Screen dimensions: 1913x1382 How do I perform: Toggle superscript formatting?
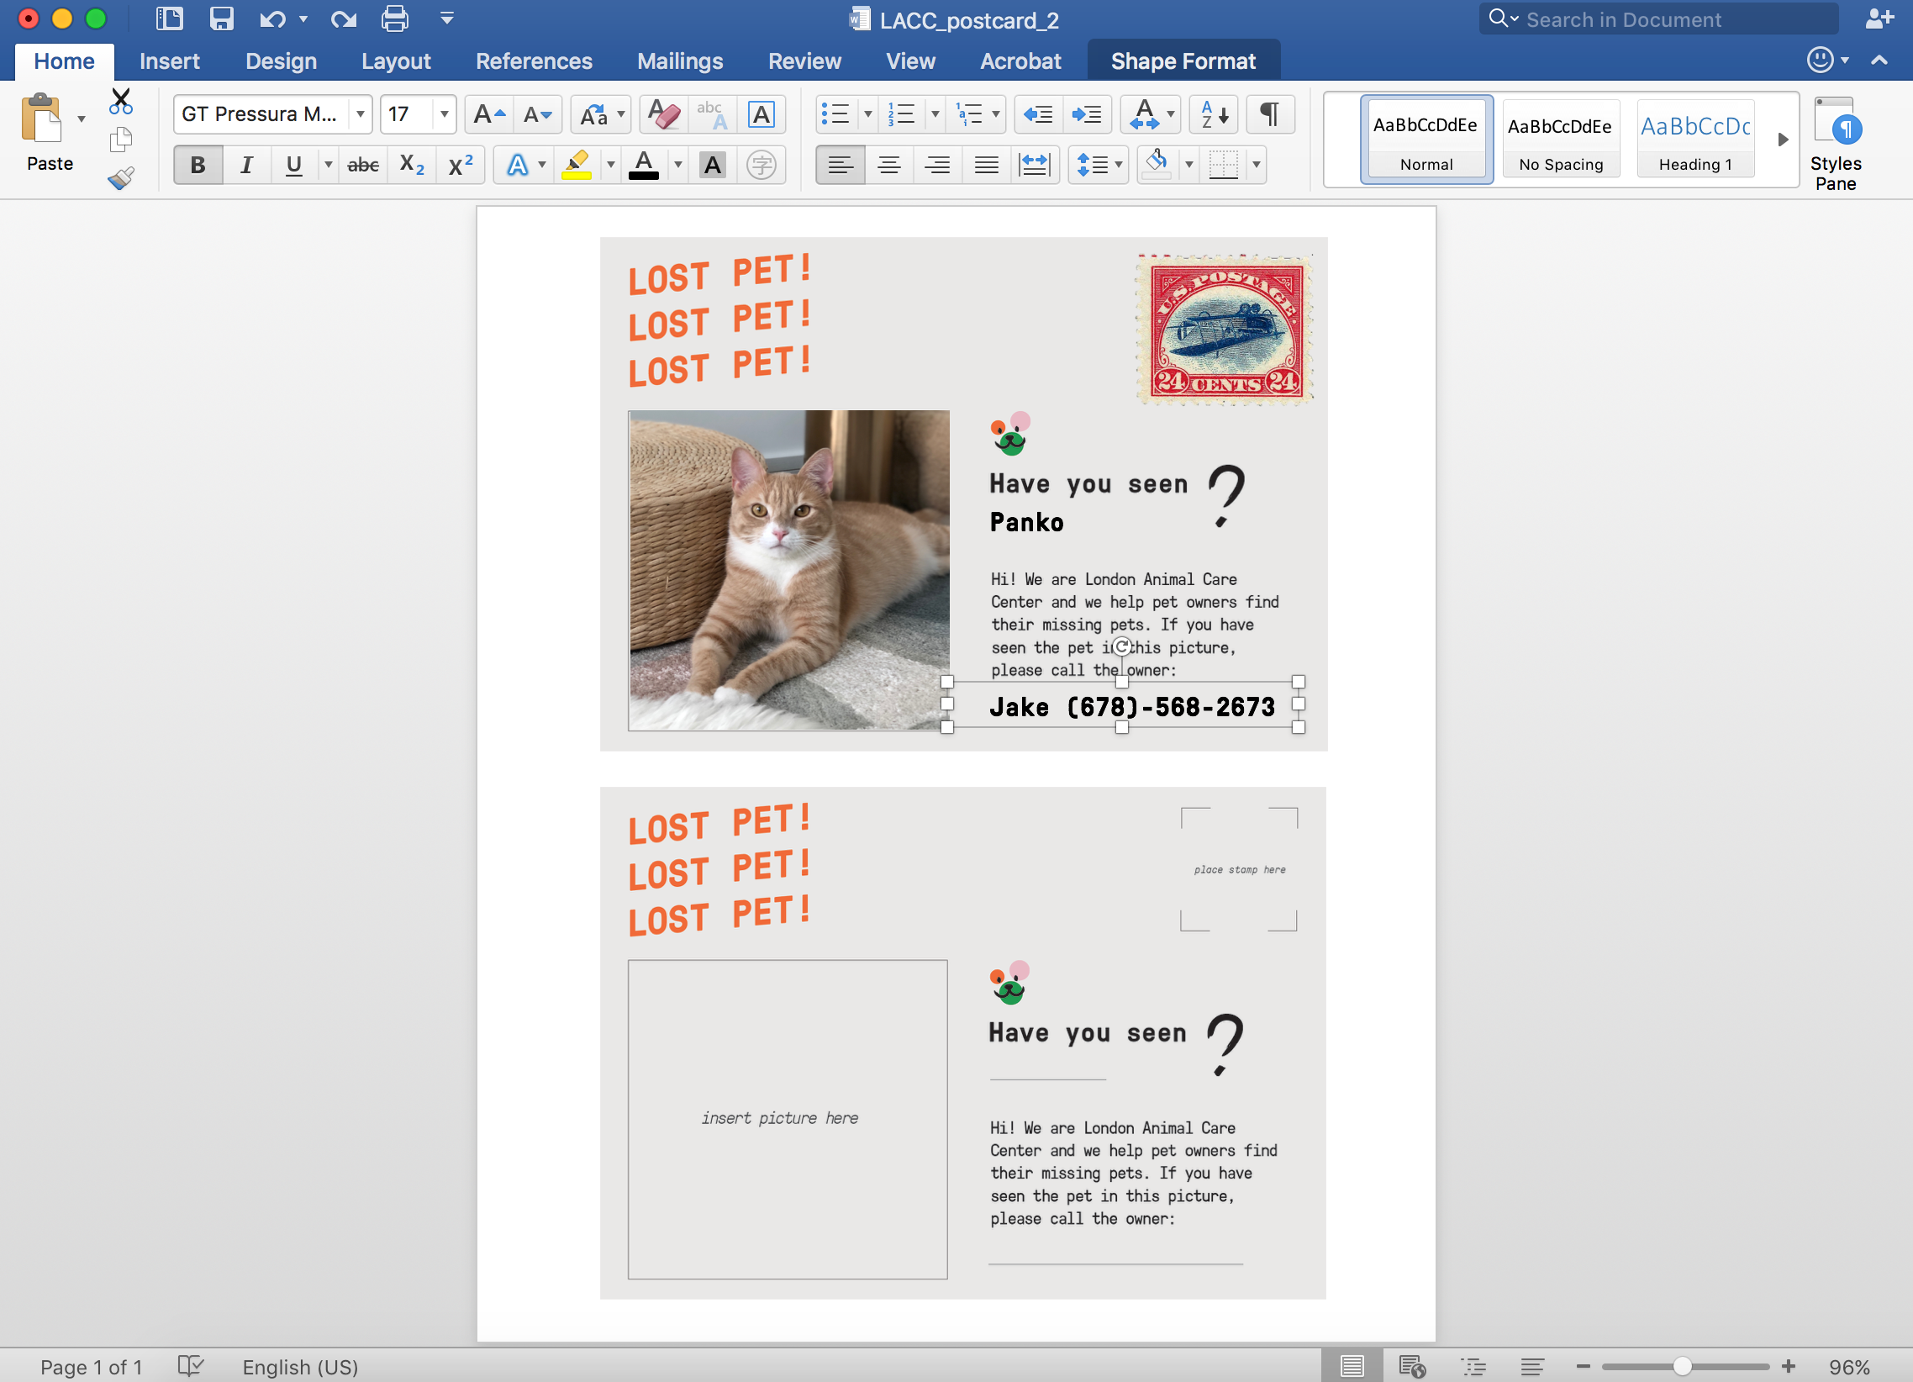(x=461, y=165)
